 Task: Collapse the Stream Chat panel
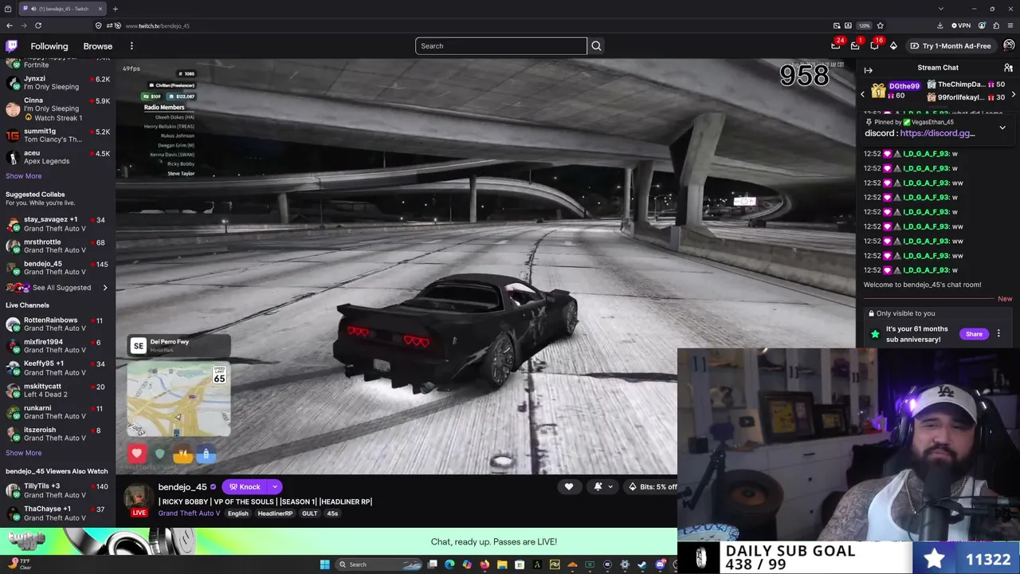(x=869, y=70)
